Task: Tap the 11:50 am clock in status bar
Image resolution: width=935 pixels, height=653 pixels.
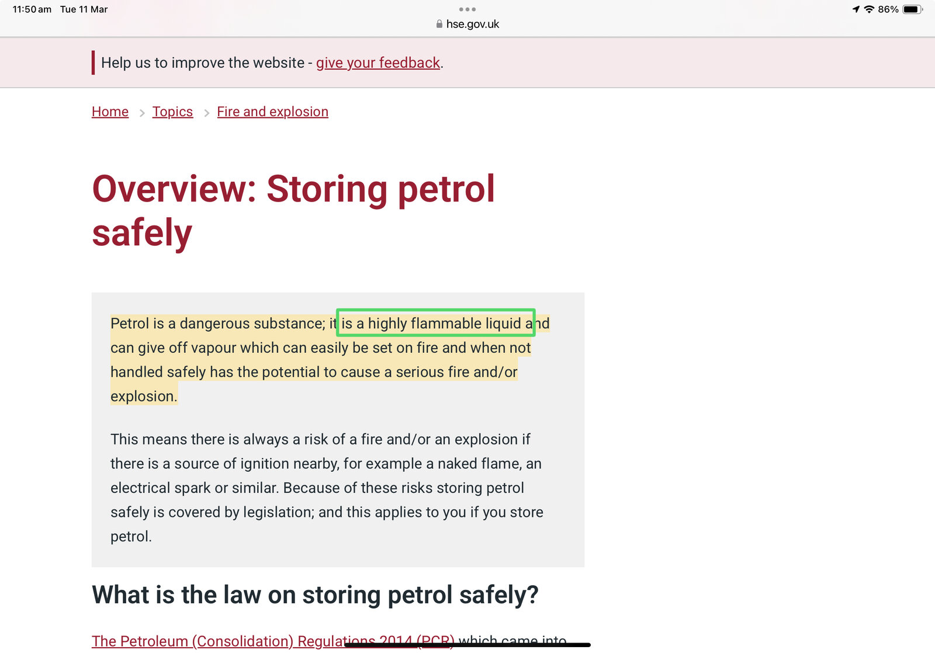Action: click(x=32, y=9)
